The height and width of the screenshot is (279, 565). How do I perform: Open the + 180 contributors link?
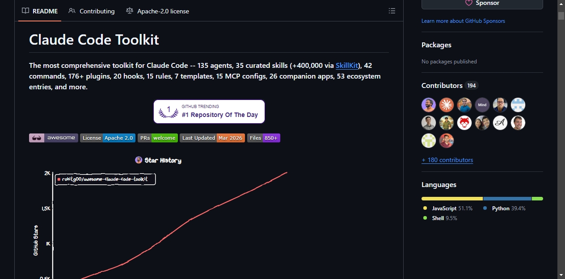pos(447,160)
